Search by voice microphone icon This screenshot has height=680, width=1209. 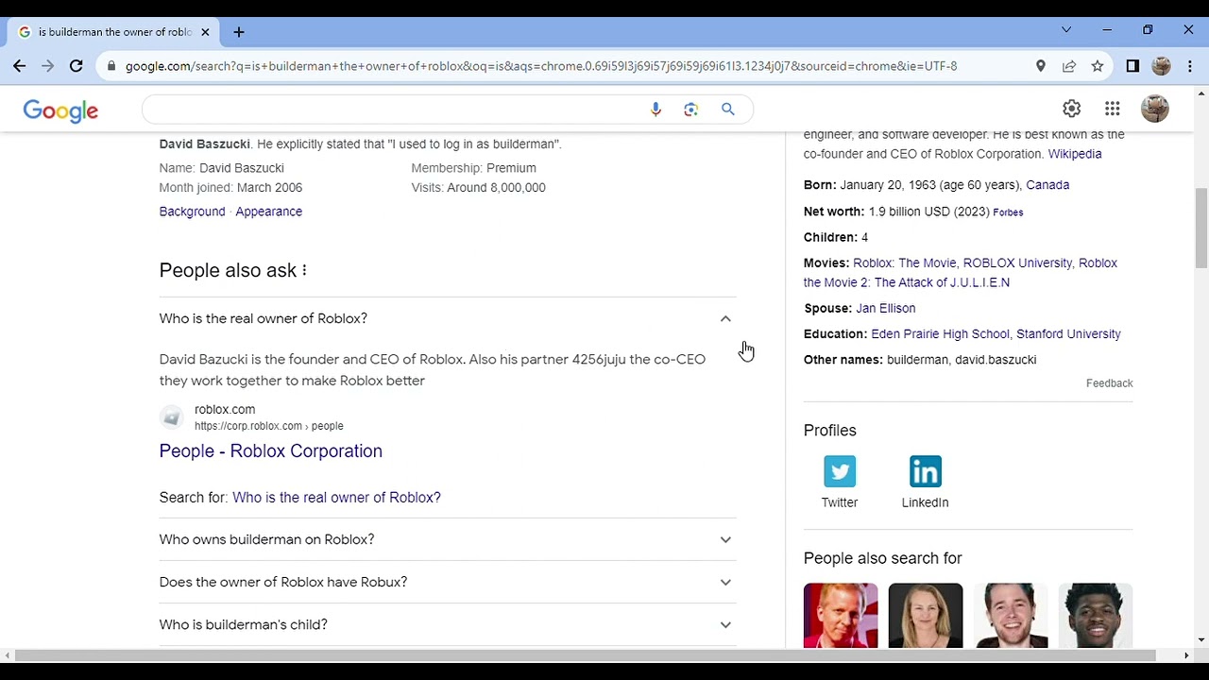pos(656,110)
